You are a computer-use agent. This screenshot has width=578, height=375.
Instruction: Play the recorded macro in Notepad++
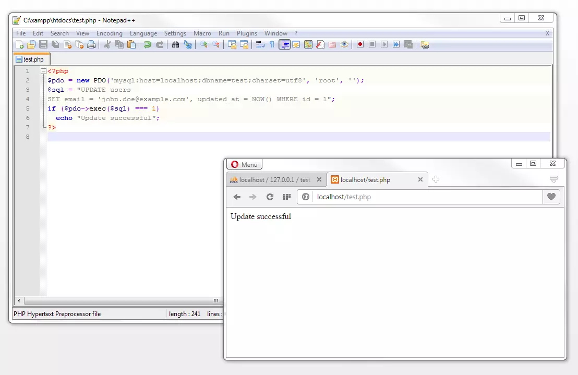(383, 44)
